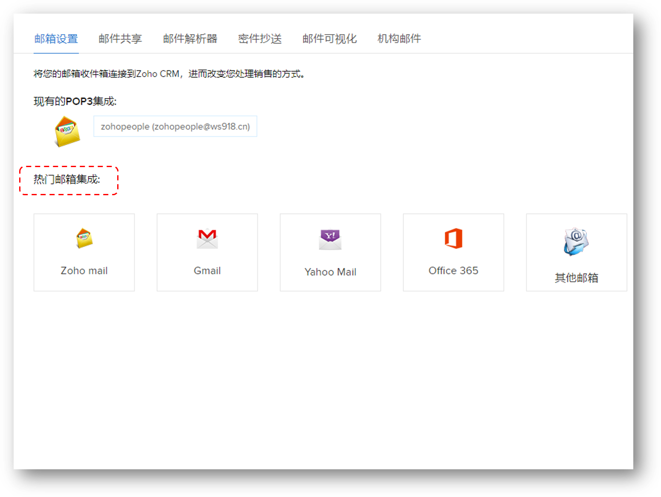Click the 其他邮箱 text label
Image resolution: width=661 pixels, height=497 pixels.
pyautogui.click(x=576, y=278)
